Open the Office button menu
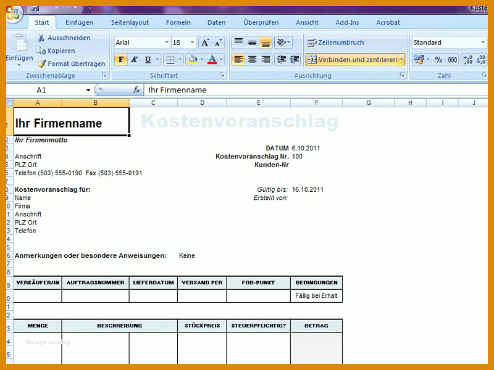494x370 pixels. (13, 13)
